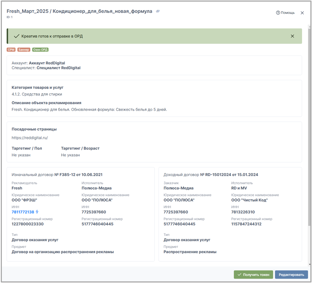Select the Баннер tag
Screen dimensions: 312x283
pos(24,50)
